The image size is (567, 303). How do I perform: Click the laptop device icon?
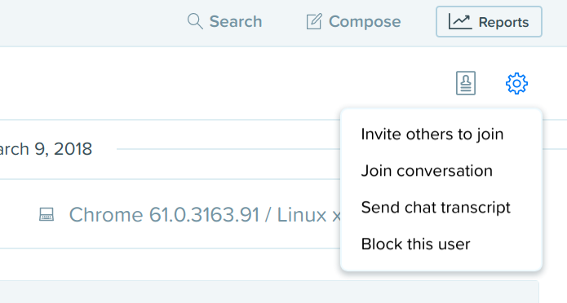[47, 214]
